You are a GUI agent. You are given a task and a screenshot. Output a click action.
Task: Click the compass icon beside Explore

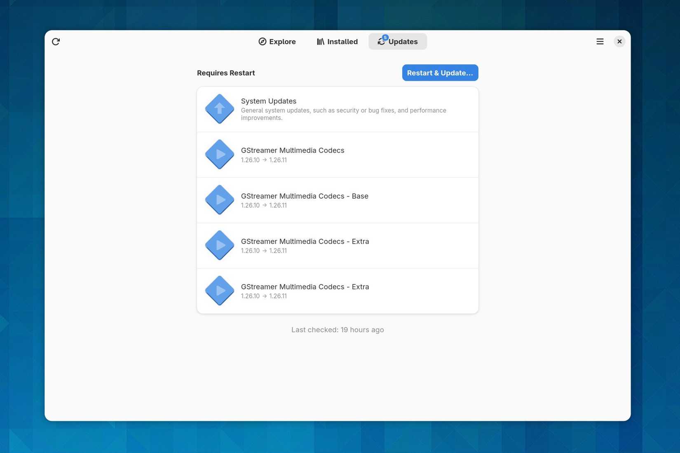coord(262,42)
